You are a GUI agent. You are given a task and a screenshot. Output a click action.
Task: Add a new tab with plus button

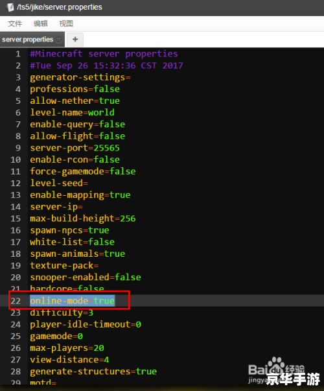click(75, 39)
